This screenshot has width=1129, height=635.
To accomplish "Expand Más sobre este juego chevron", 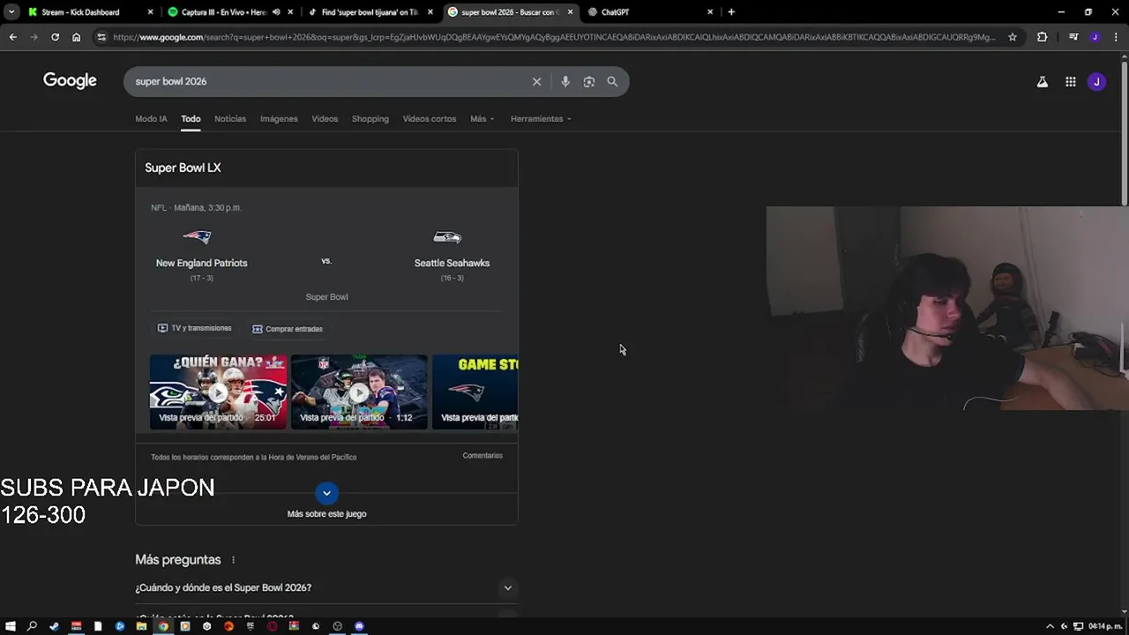I will click(x=326, y=493).
